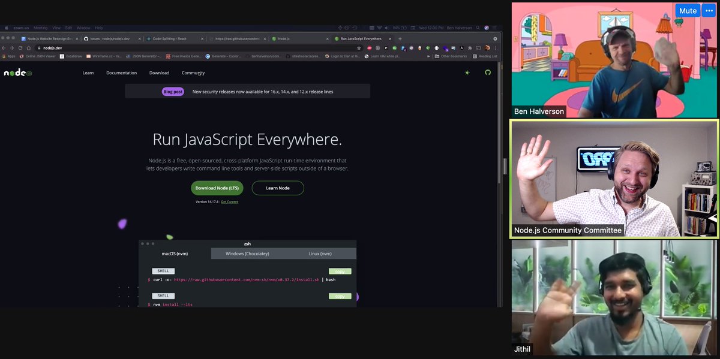The width and height of the screenshot is (720, 359).
Task: Close the Code-Splitting – React tab
Action: (x=203, y=38)
